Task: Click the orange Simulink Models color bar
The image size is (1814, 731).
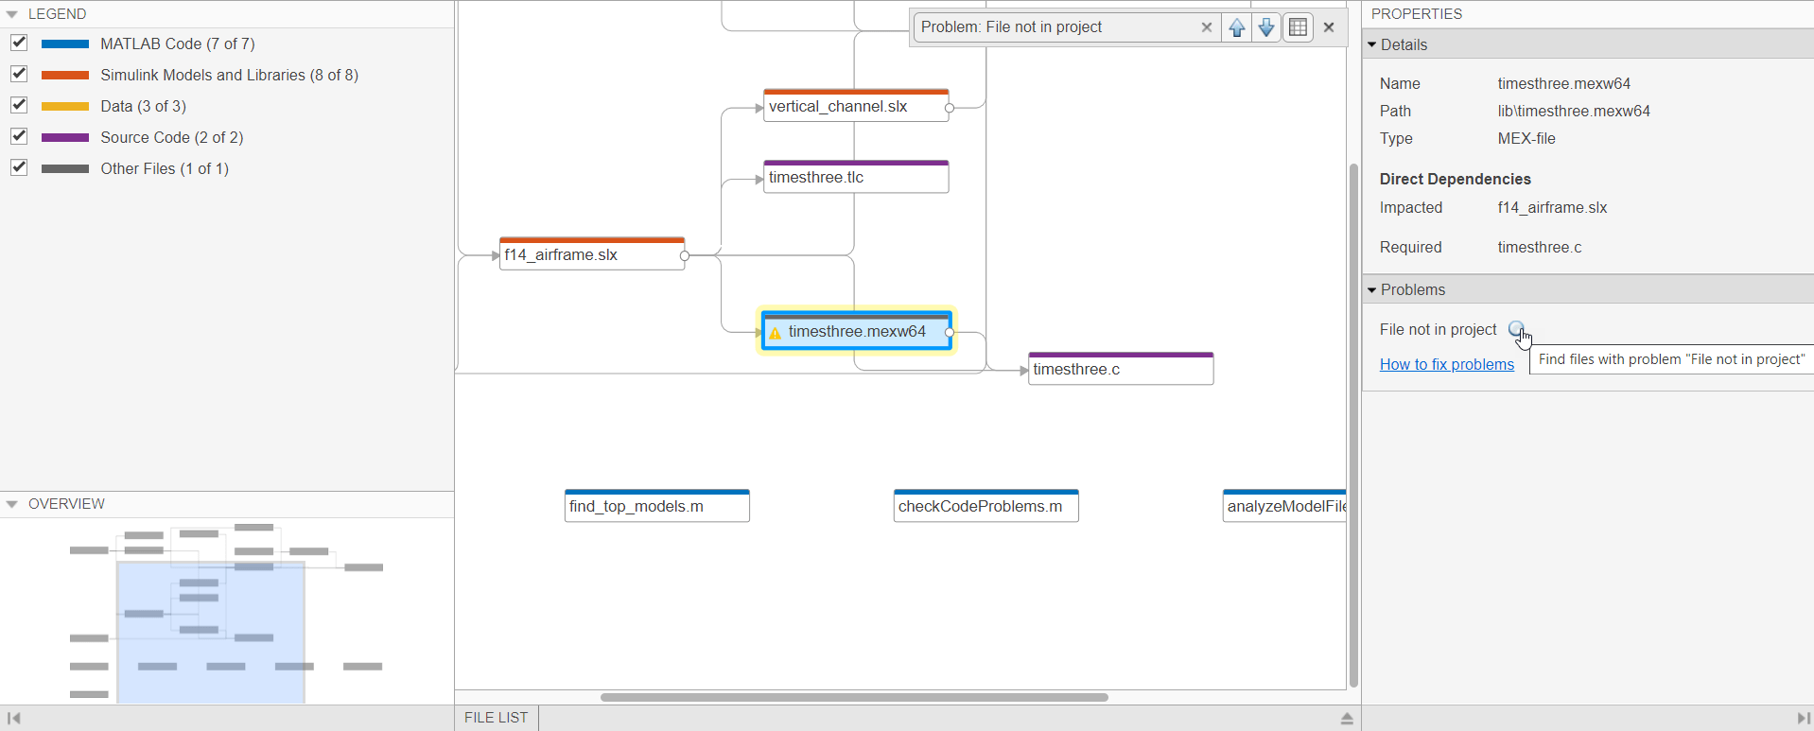Action: click(x=65, y=75)
